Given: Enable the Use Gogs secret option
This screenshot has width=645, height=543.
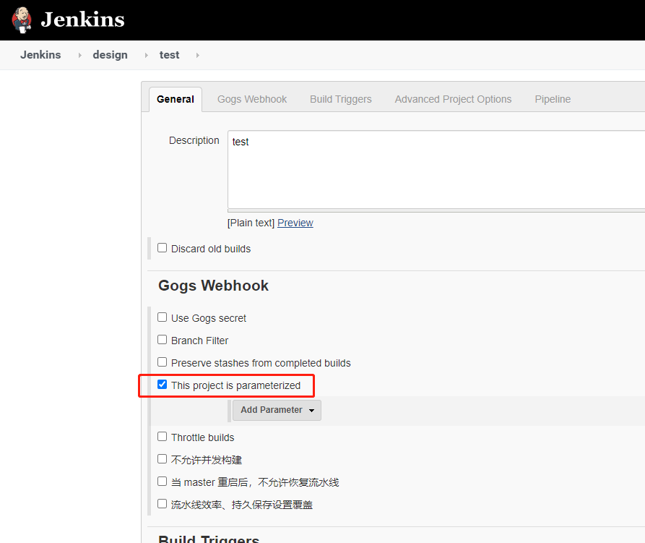Looking at the screenshot, I should (x=162, y=317).
